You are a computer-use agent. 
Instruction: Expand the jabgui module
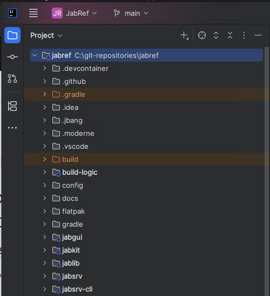point(45,237)
